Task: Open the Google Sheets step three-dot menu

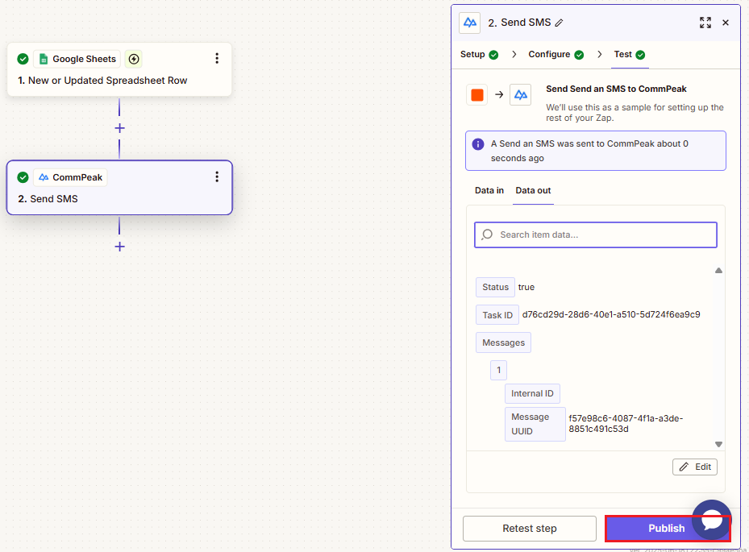Action: pyautogui.click(x=217, y=58)
